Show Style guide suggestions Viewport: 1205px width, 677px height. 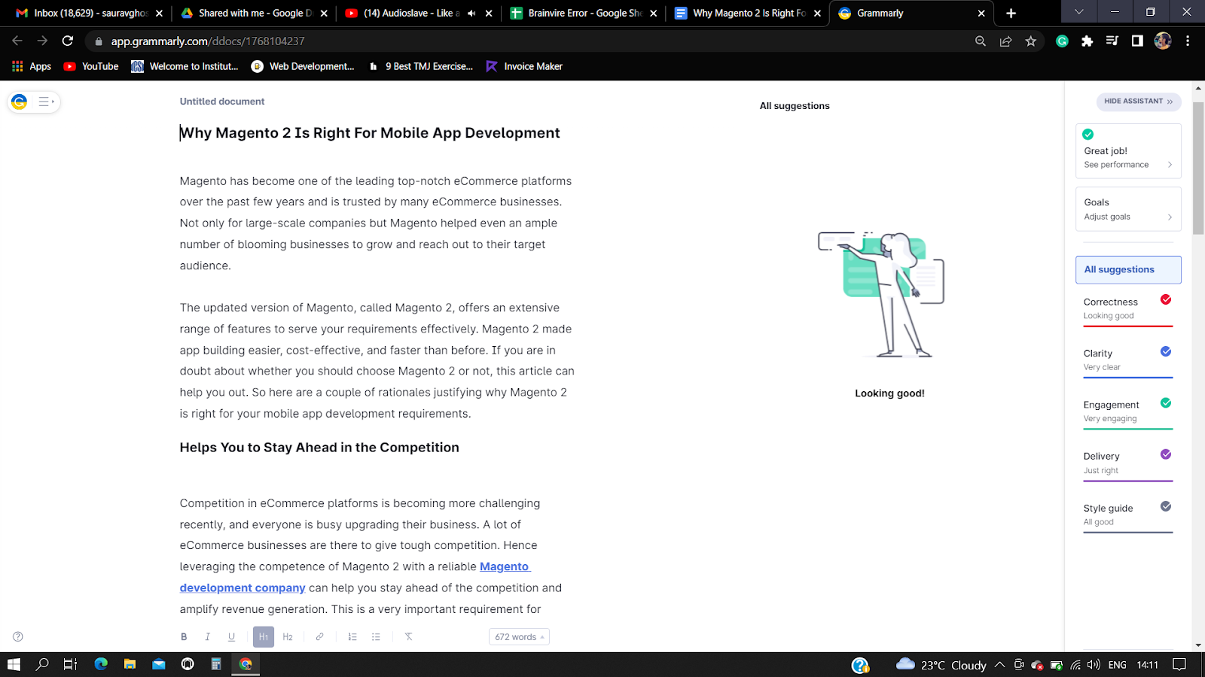tap(1128, 515)
